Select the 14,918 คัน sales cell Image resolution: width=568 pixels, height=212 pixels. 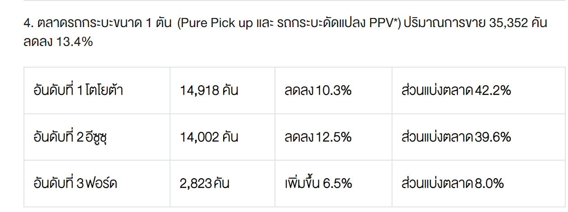(x=209, y=91)
